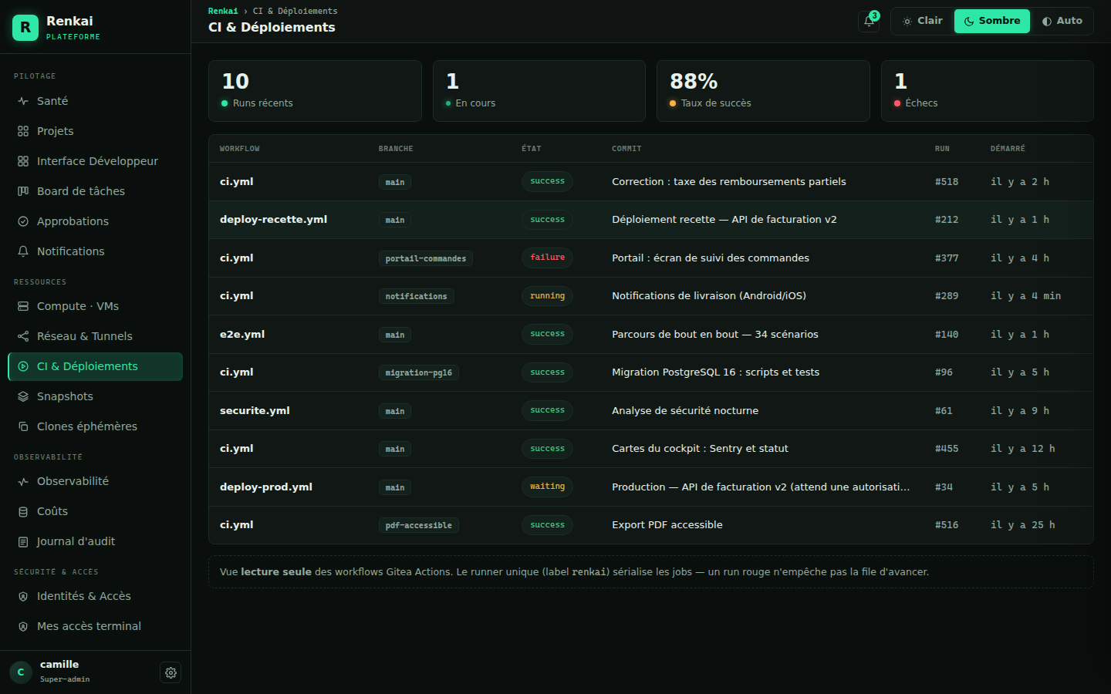Set theme to Auto
This screenshot has width=1111, height=694.
(1062, 21)
